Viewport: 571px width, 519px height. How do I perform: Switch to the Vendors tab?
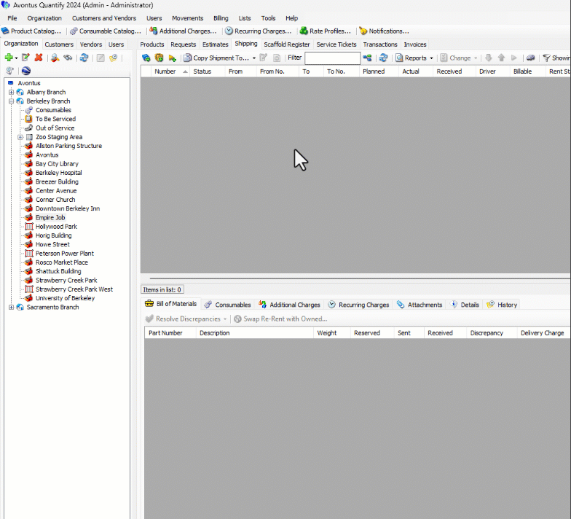pos(90,44)
